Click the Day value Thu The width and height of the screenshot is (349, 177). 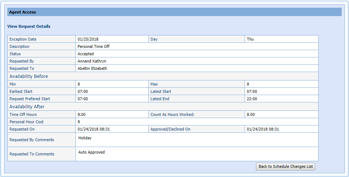tap(250, 39)
